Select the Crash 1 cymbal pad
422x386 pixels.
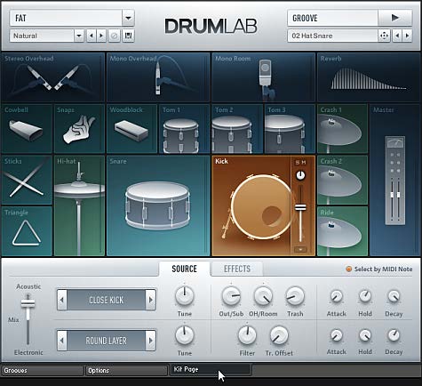click(x=342, y=129)
